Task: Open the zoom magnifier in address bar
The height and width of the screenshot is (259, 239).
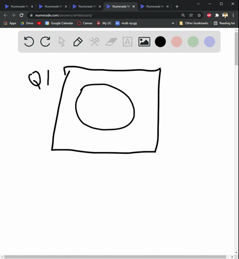Action: [x=183, y=15]
